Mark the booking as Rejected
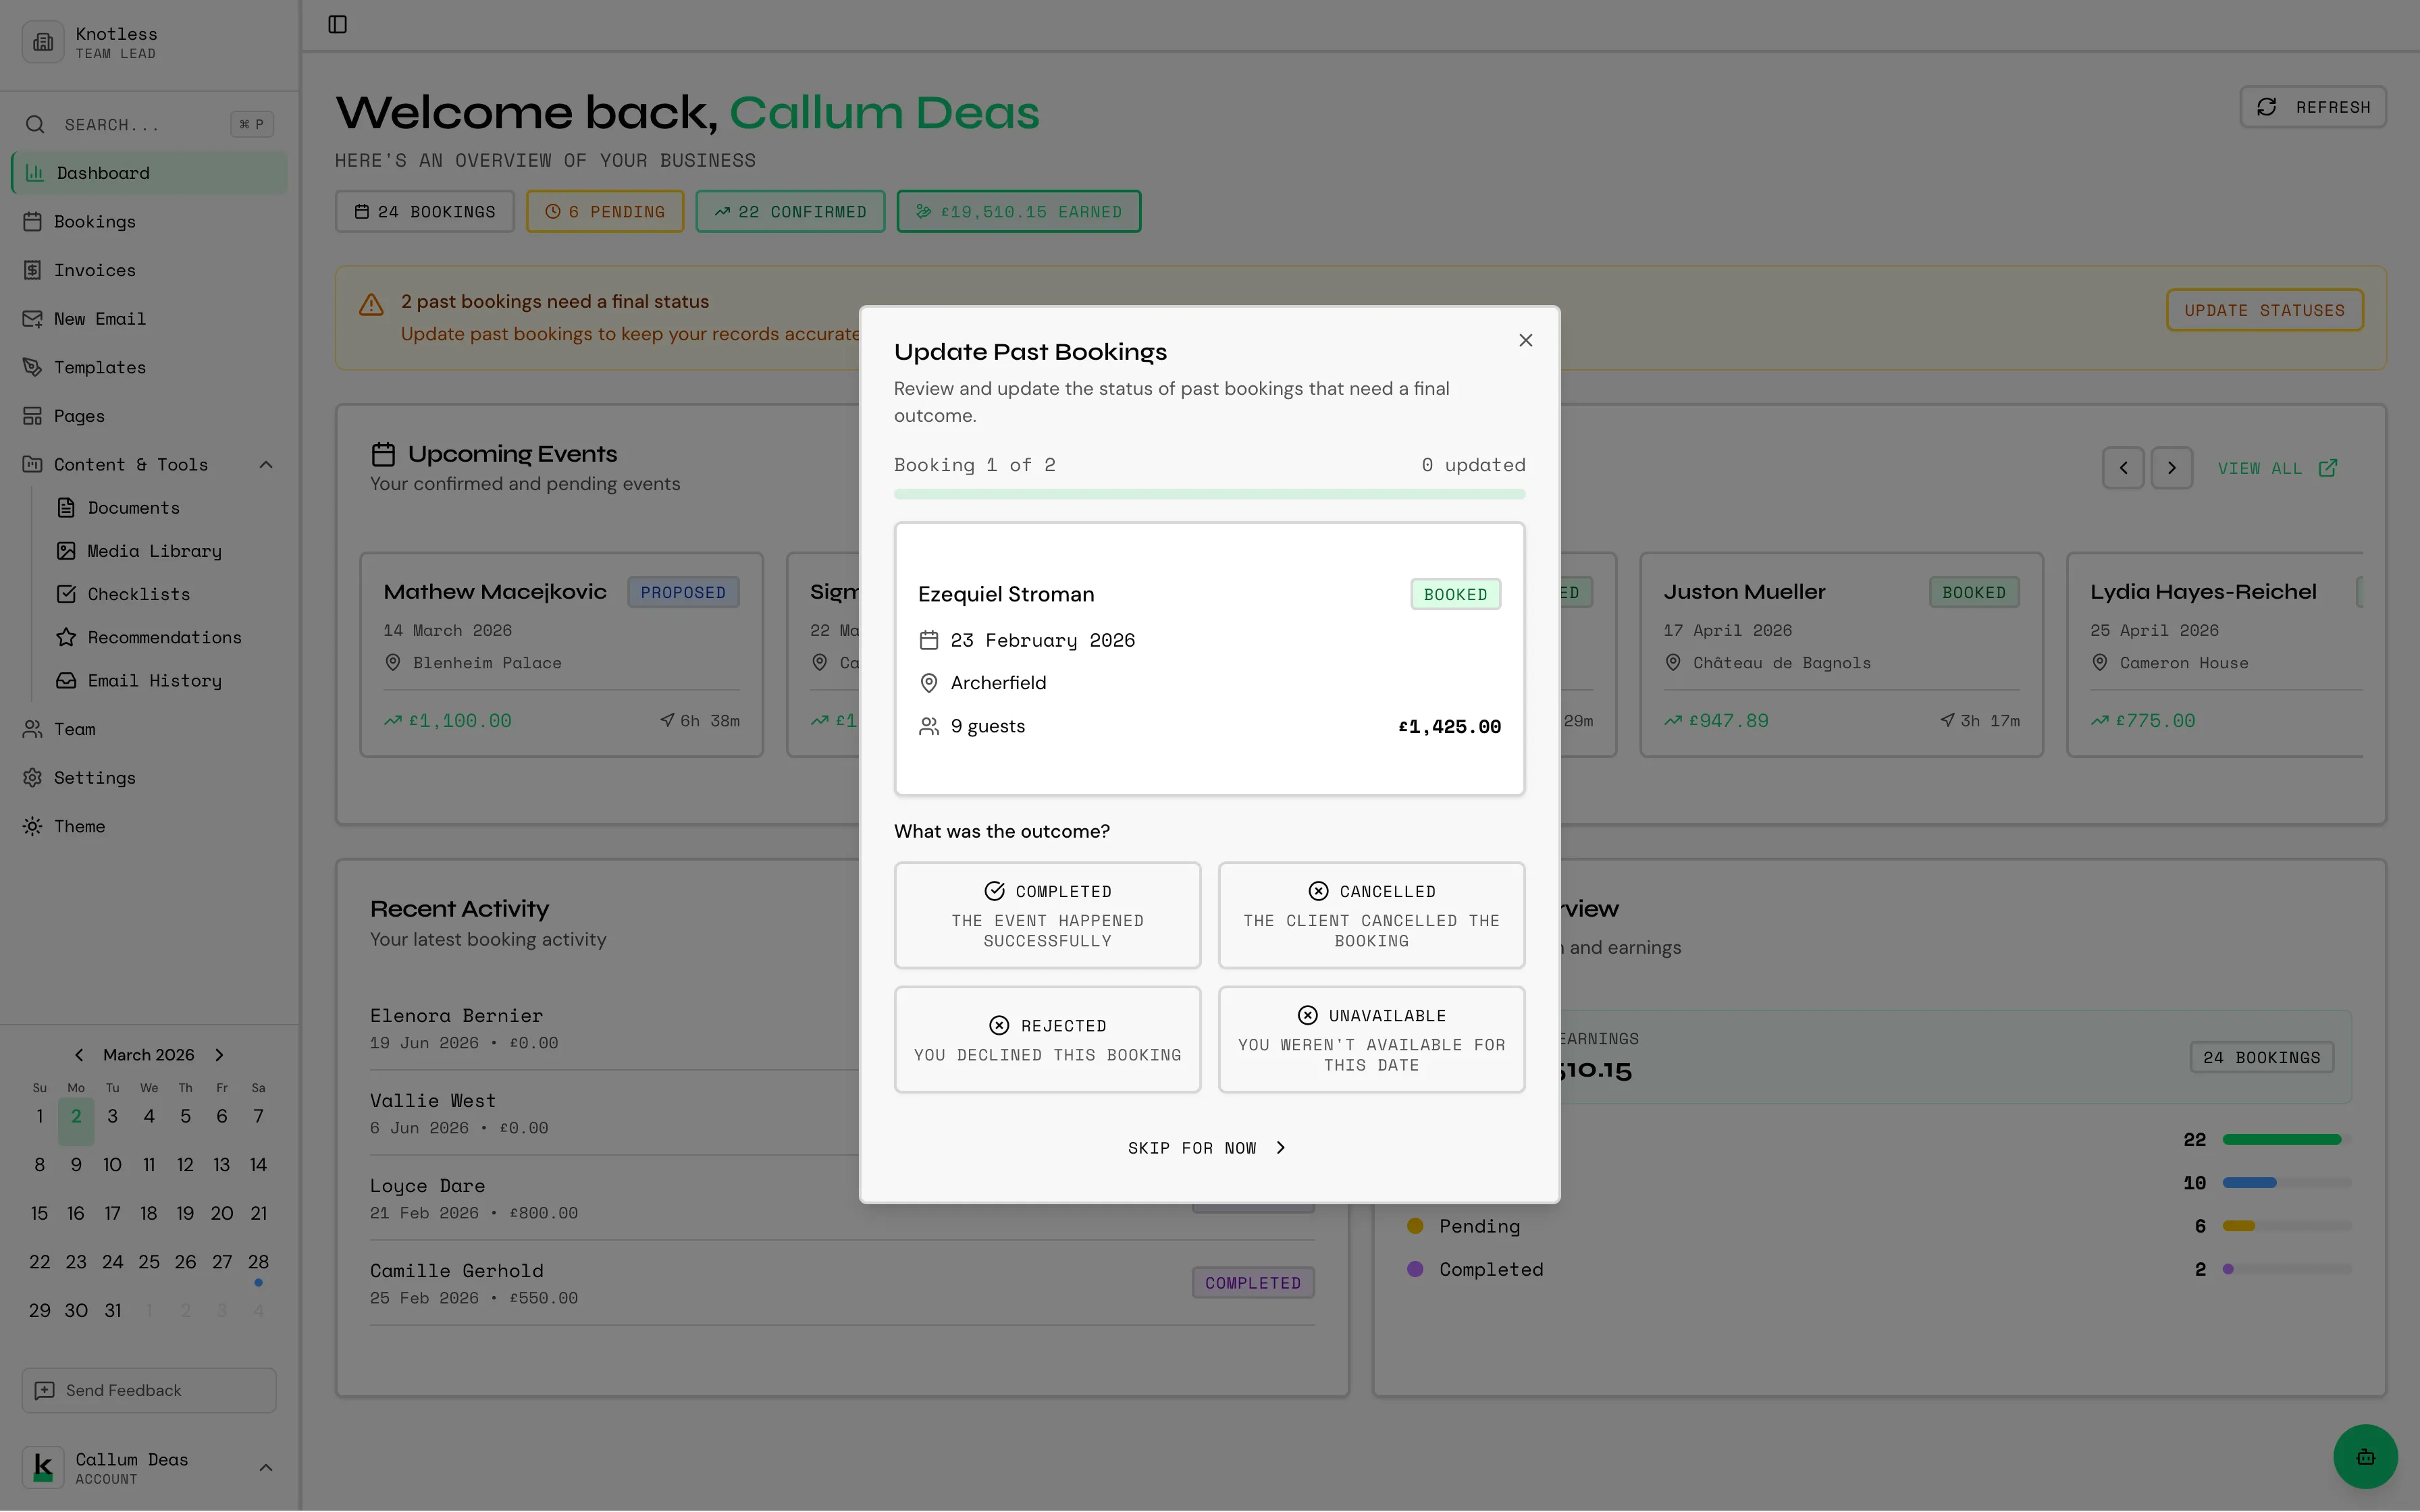 point(1047,1039)
